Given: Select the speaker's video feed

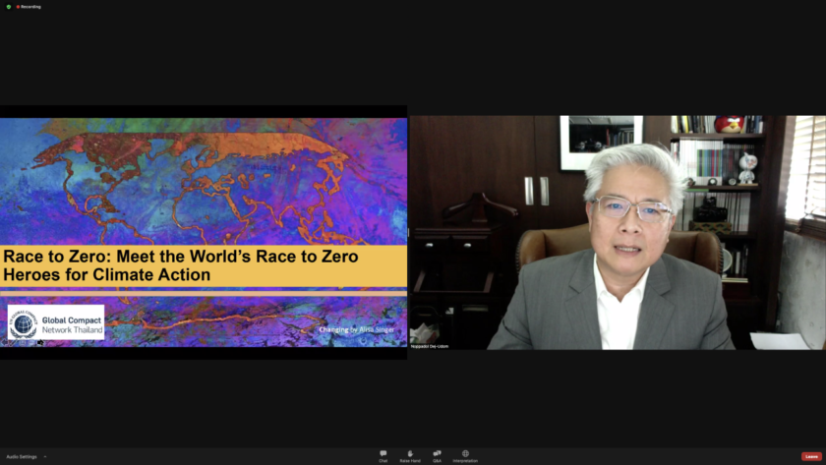Looking at the screenshot, I should (x=618, y=232).
